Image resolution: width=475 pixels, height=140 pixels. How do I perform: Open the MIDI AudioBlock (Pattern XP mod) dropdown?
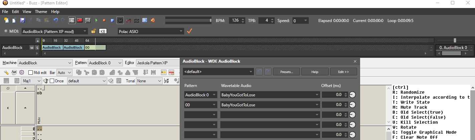[55, 31]
